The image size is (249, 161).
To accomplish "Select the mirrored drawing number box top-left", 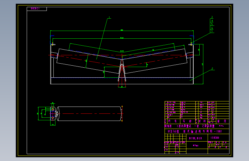I will [37, 9].
